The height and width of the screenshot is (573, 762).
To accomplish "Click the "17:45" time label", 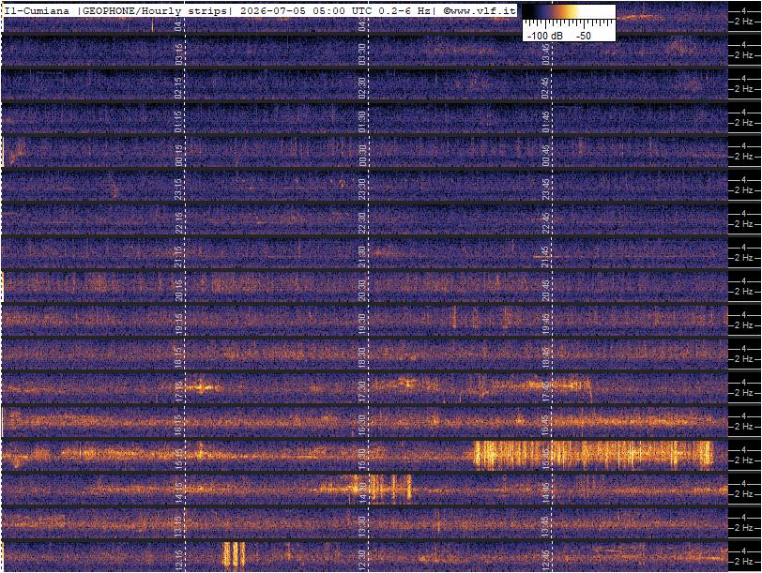I will point(546,392).
